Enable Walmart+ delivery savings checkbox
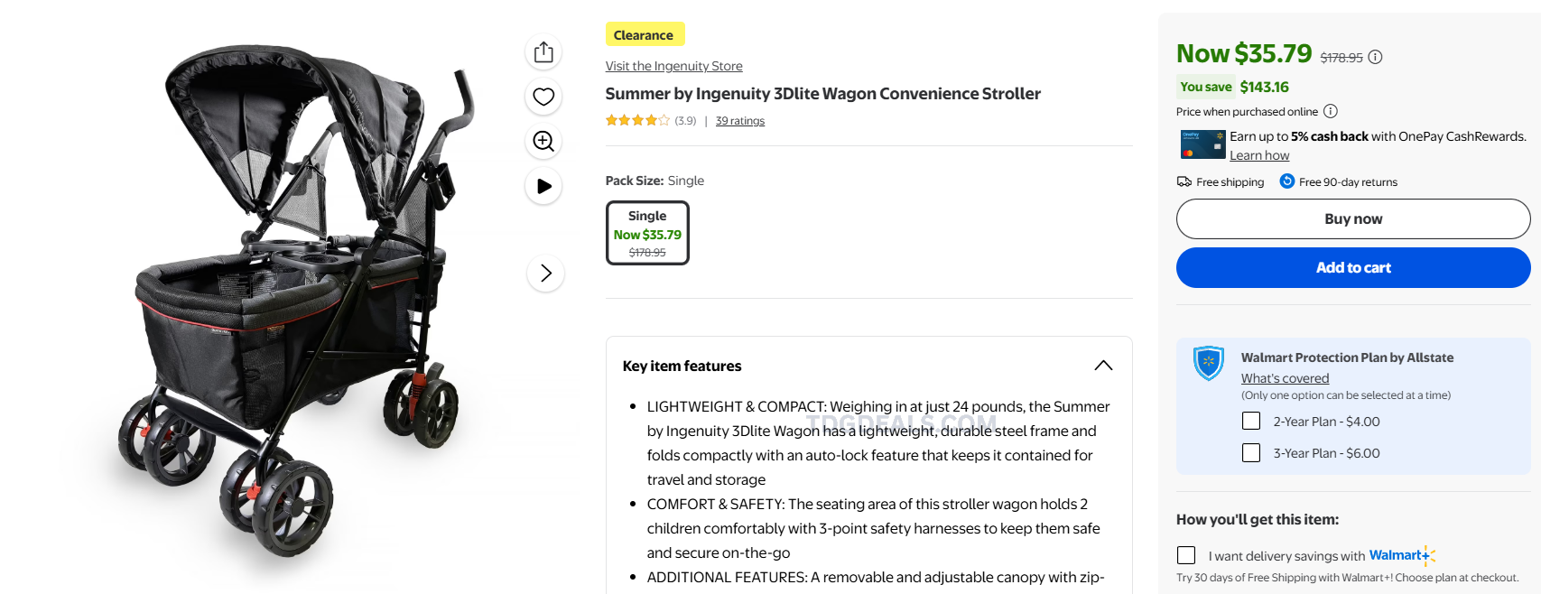The image size is (1541, 594). pos(1186,555)
